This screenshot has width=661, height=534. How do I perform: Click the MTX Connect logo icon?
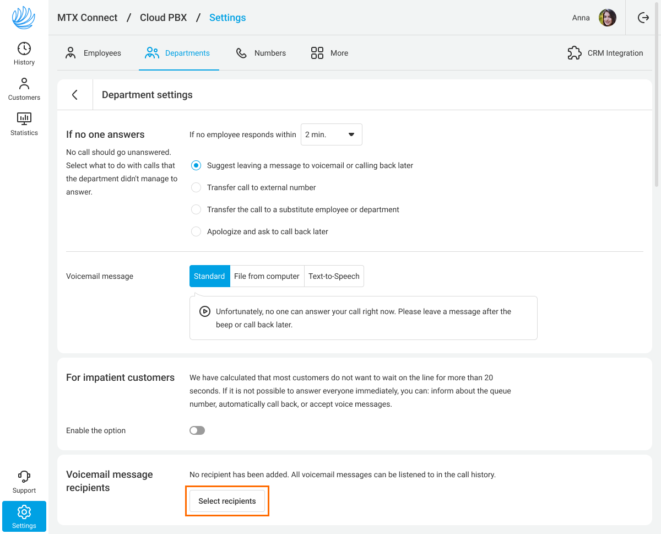[x=24, y=18]
